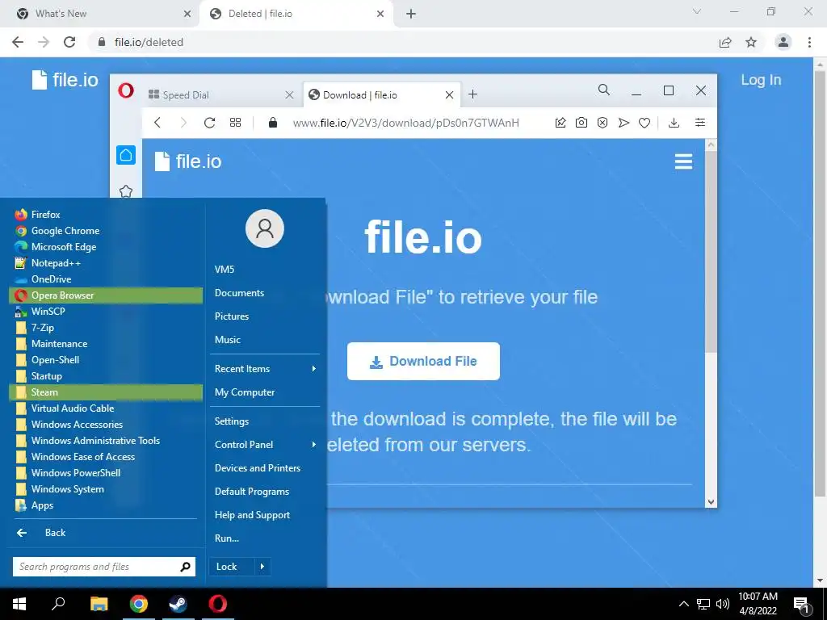Open Opera send/flow arrow icon
Image resolution: width=827 pixels, height=620 pixels.
pyautogui.click(x=624, y=123)
